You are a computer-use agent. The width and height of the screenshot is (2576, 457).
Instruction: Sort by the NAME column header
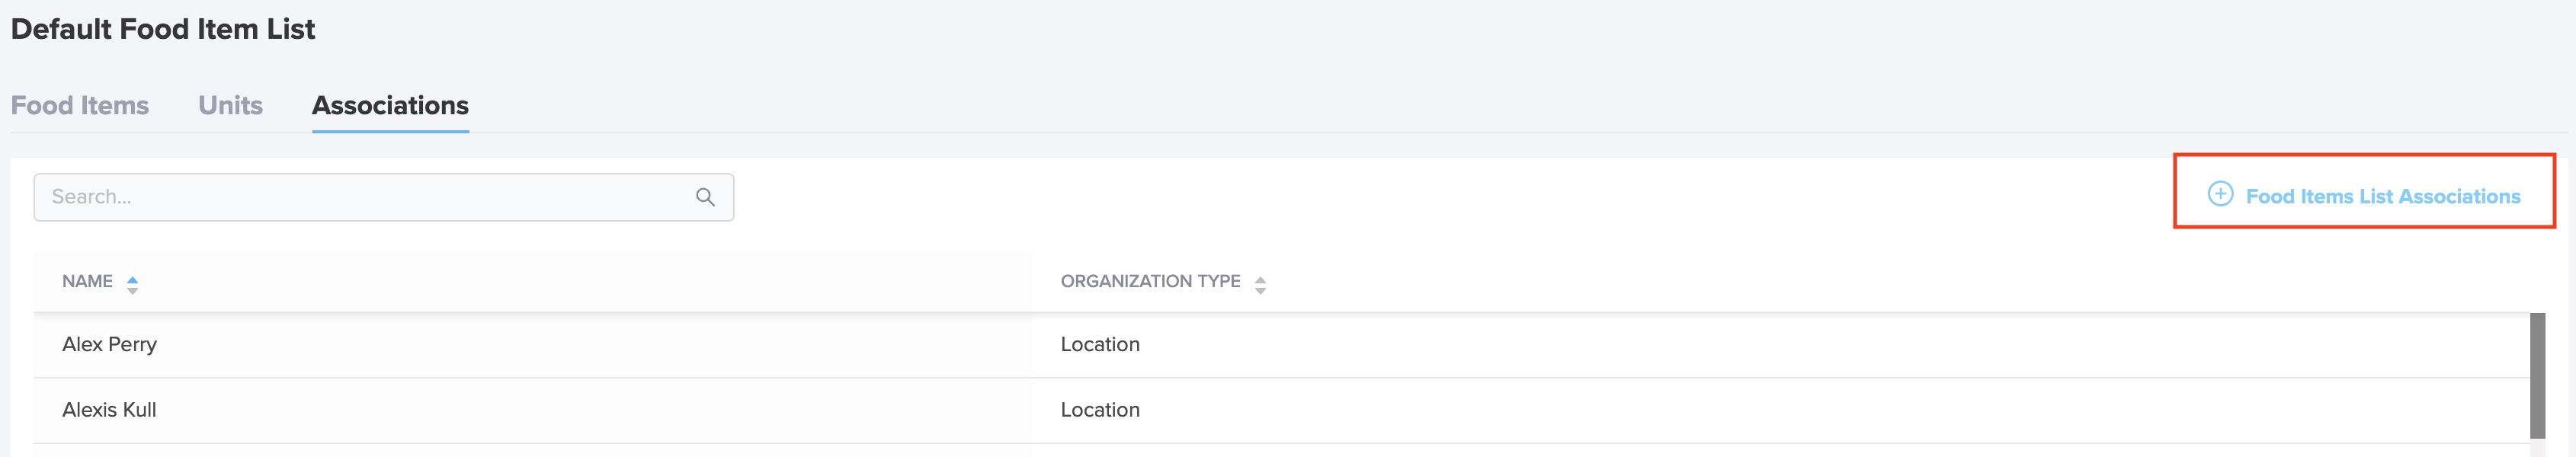pos(87,282)
